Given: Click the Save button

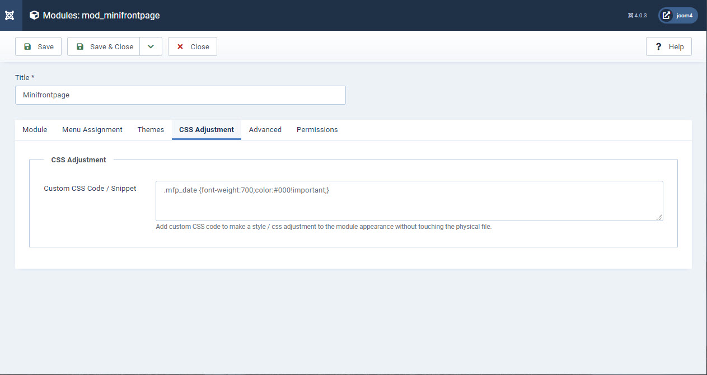Looking at the screenshot, I should (38, 46).
